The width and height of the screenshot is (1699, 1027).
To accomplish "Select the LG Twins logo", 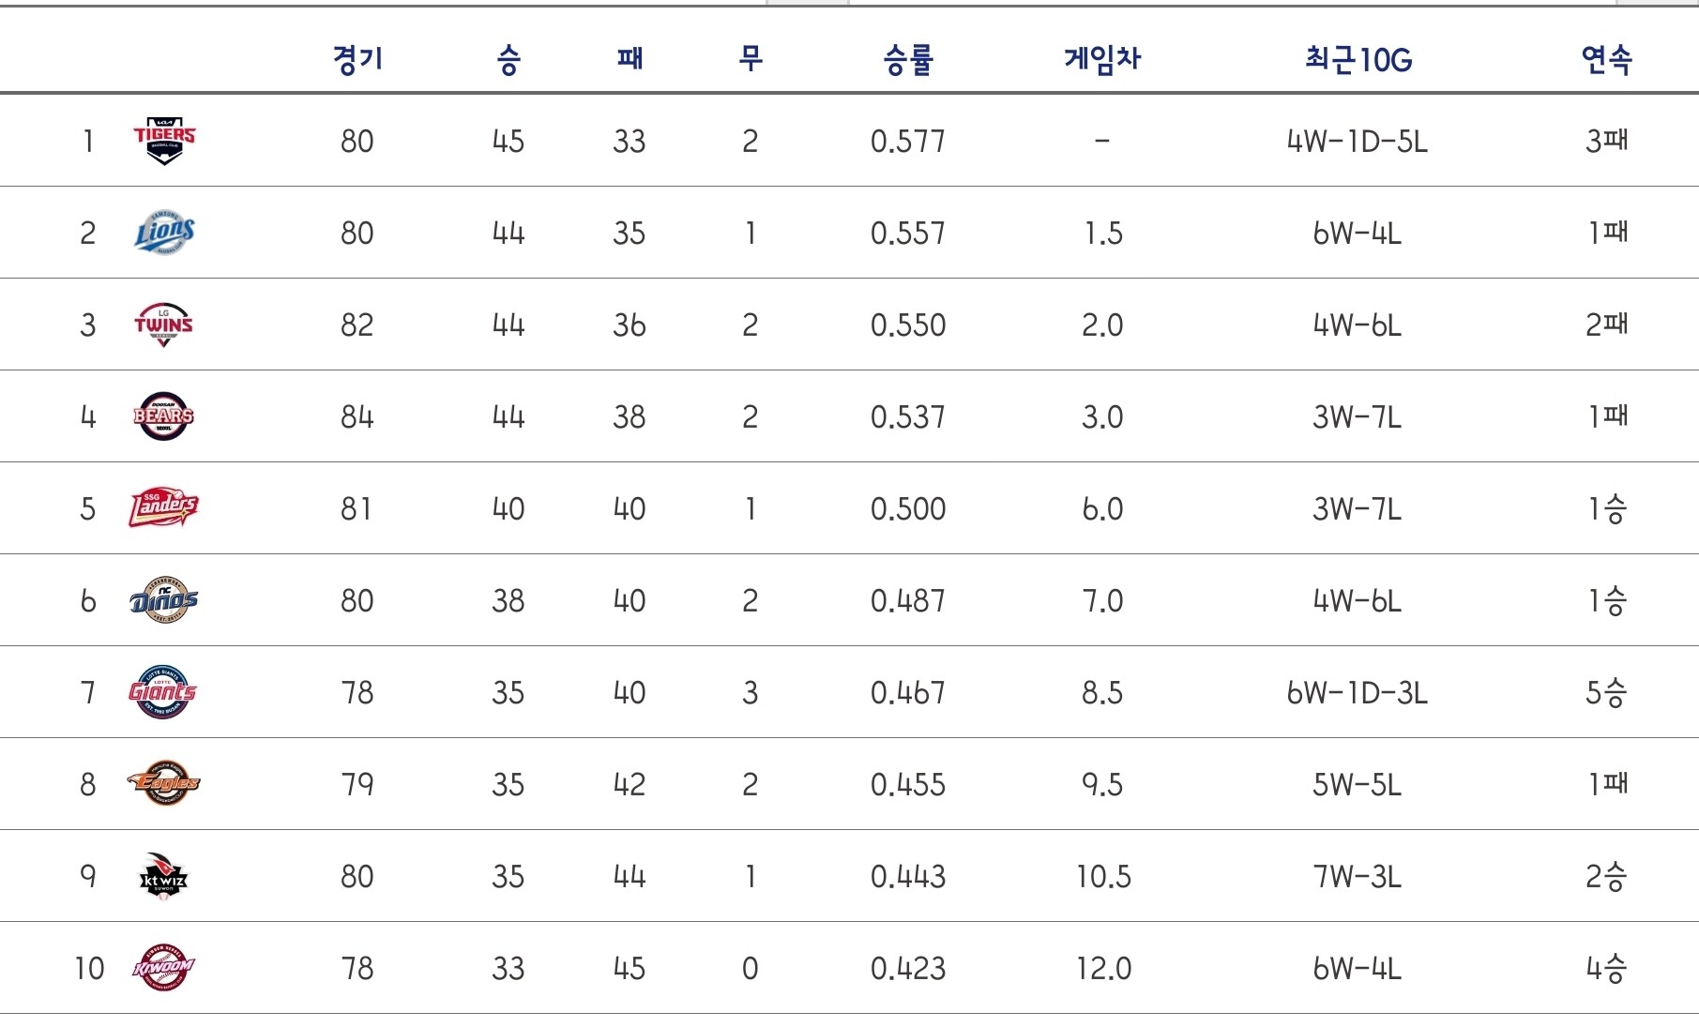I will 163,325.
